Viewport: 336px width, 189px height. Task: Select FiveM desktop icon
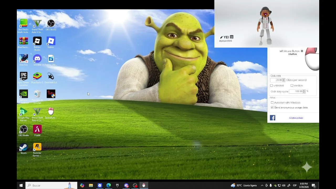click(x=37, y=131)
